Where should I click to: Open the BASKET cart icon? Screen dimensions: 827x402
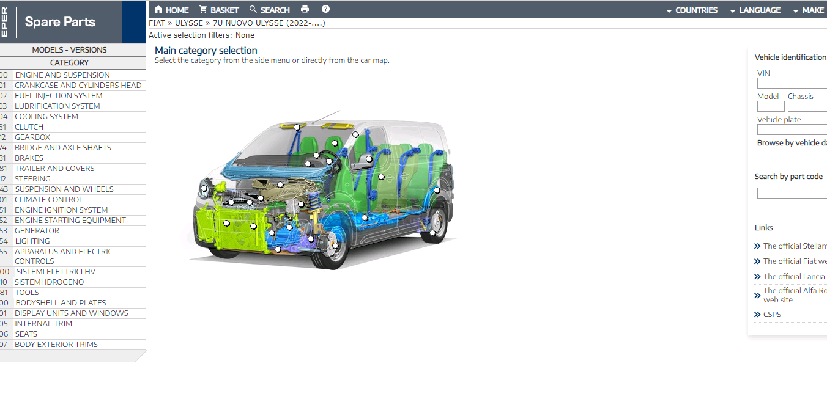(203, 10)
